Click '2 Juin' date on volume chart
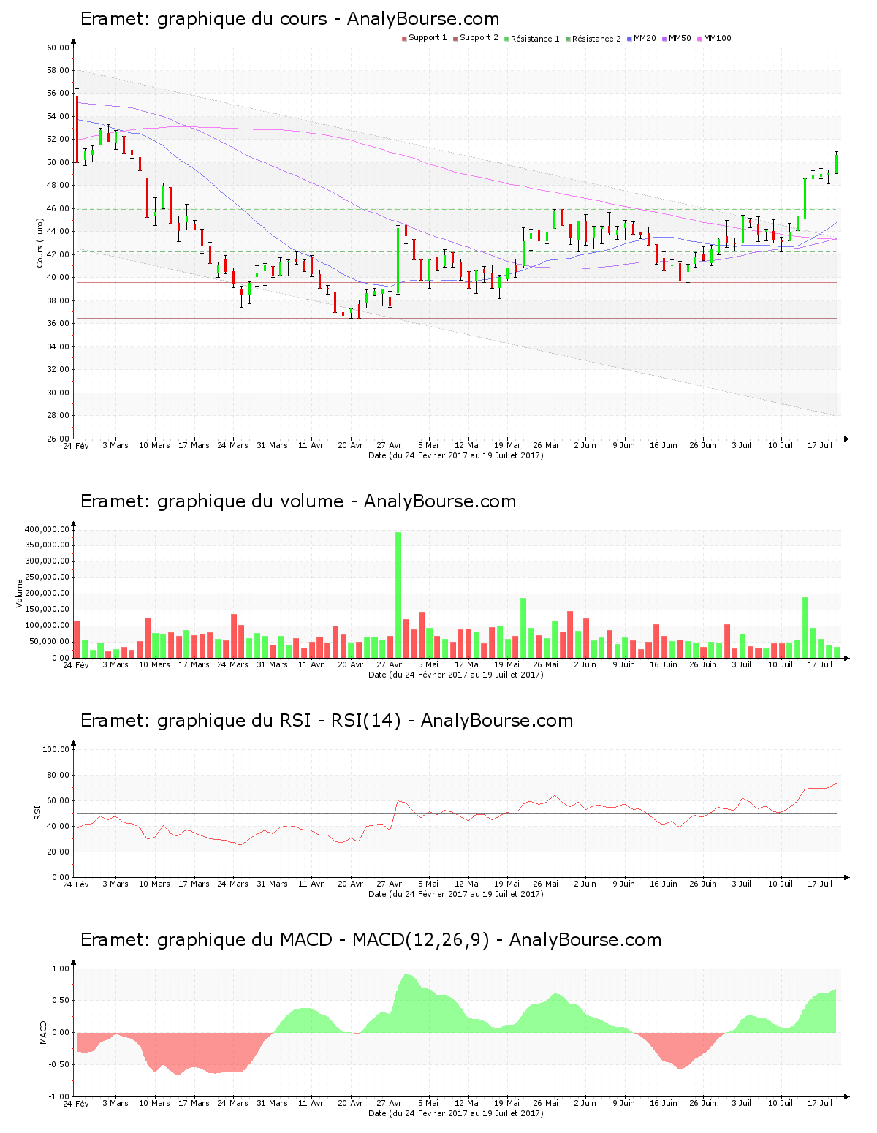Screen dimensions: 877x1133 coord(585,664)
